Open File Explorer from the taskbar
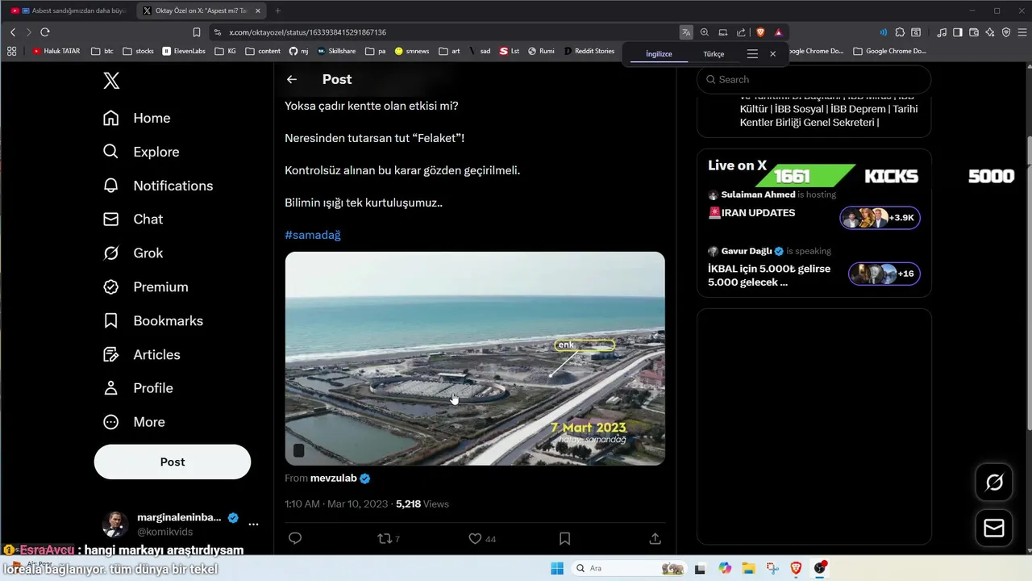1032x581 pixels. 748,568
